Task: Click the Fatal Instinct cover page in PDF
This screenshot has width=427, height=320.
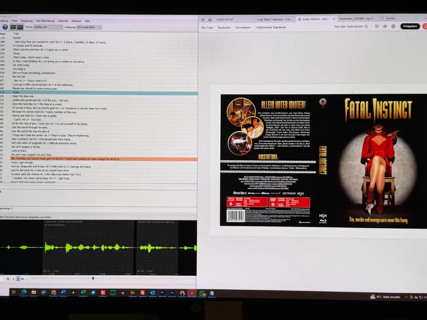Action: coord(324,160)
